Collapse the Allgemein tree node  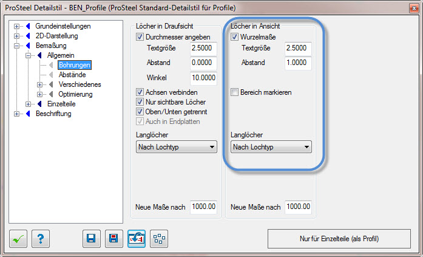[29, 56]
